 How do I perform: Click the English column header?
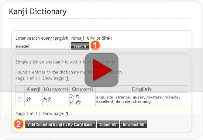pos(141,89)
